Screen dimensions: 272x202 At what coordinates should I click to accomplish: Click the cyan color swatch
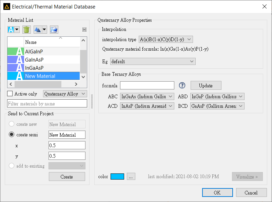click(x=117, y=176)
